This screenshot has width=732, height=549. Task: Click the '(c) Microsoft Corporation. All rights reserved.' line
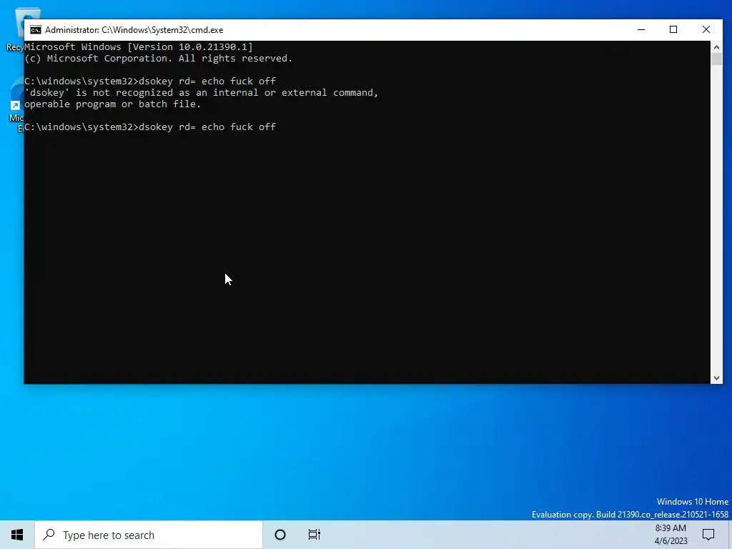coord(158,59)
